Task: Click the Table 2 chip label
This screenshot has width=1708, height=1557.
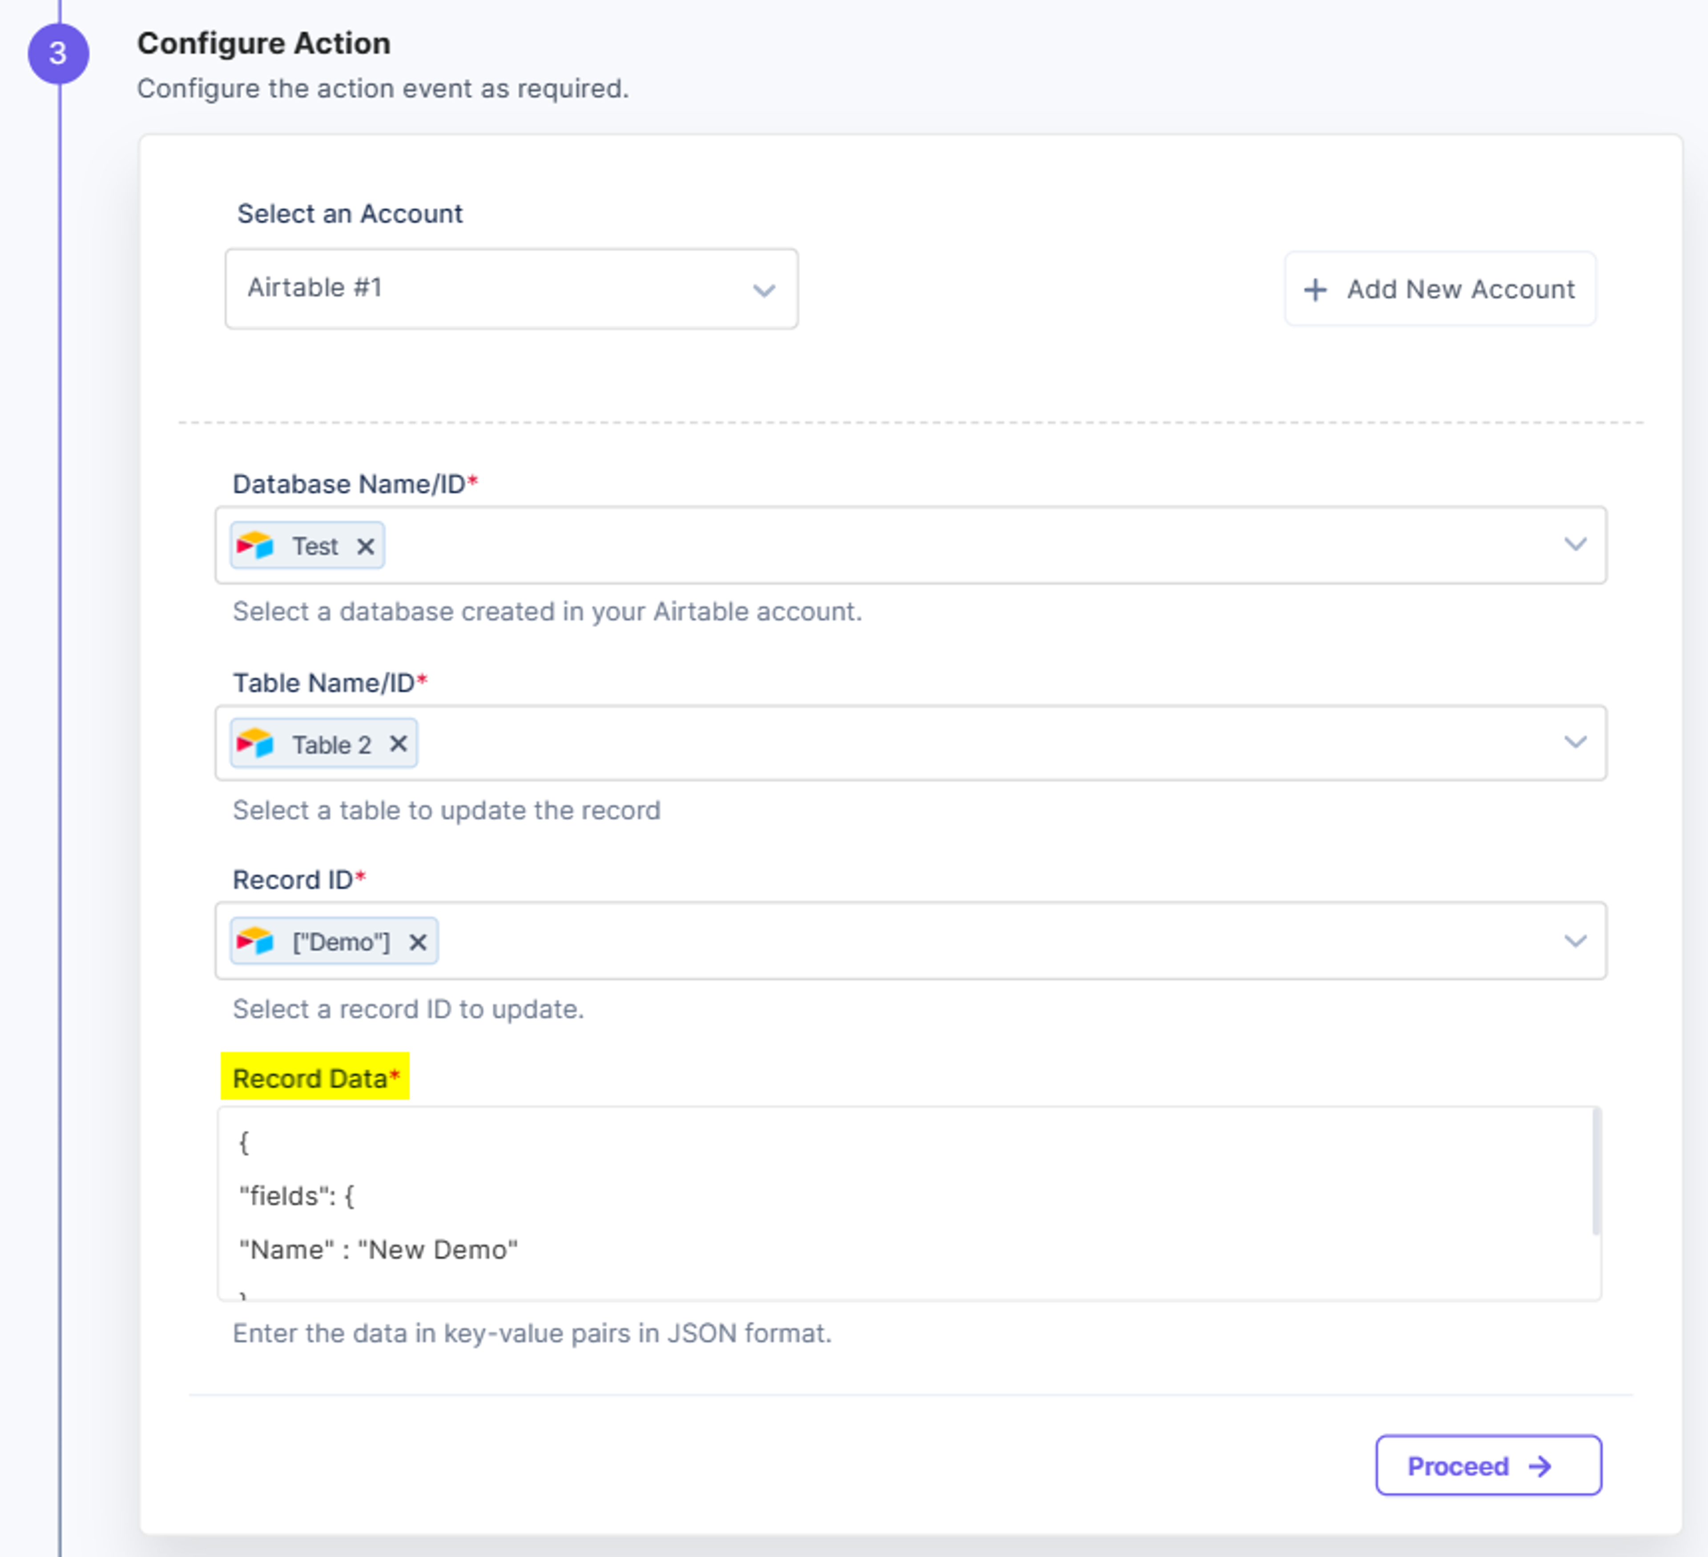Action: (x=331, y=745)
